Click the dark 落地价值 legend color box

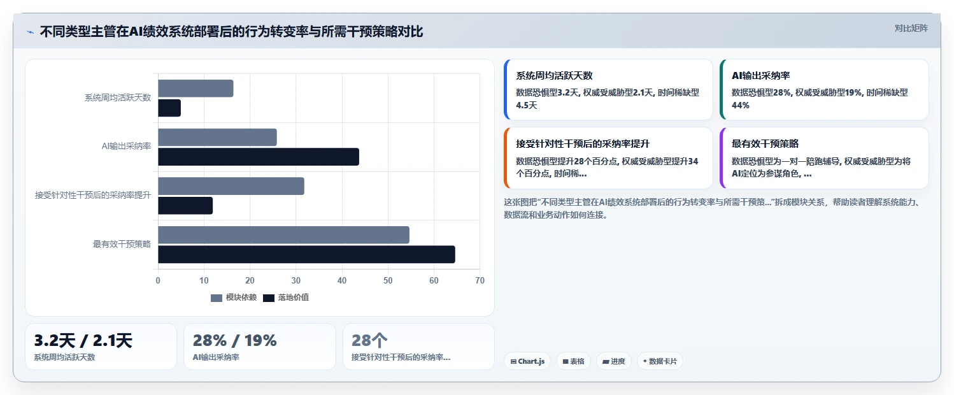(269, 298)
